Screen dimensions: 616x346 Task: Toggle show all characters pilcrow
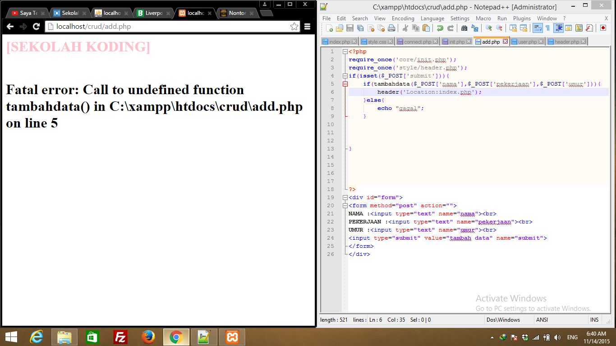click(x=547, y=28)
